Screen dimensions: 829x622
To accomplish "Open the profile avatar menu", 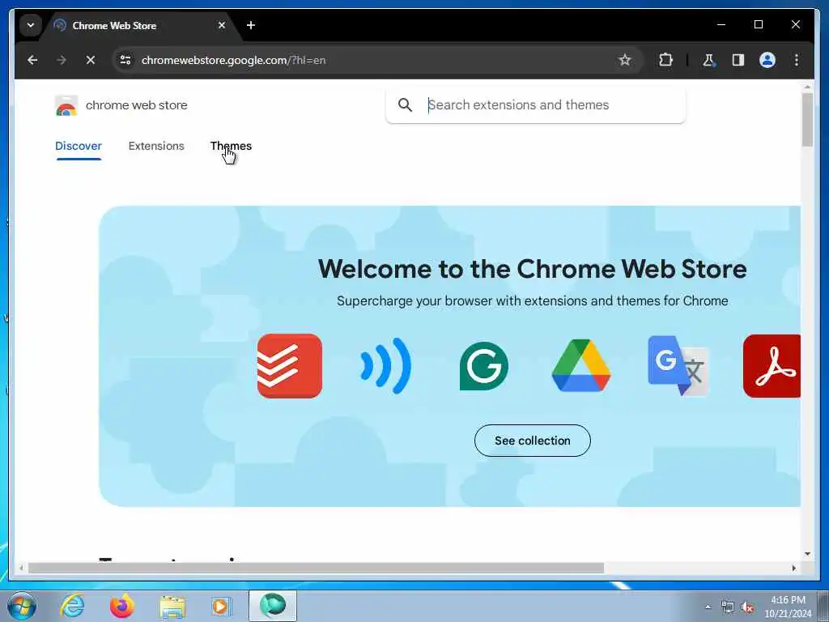I will (767, 60).
